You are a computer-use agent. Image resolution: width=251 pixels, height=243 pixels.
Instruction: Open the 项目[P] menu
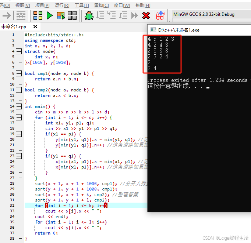42,6
